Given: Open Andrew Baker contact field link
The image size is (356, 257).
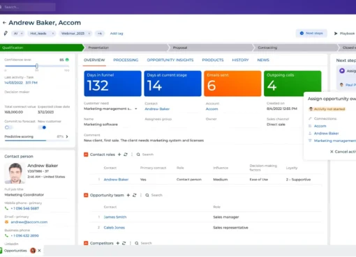Looking at the screenshot, I should coord(157,109).
